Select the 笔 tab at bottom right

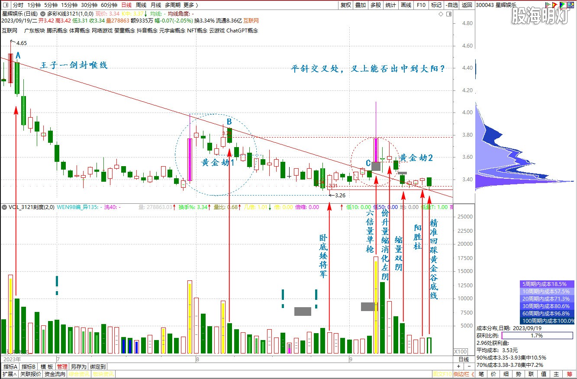(481, 374)
